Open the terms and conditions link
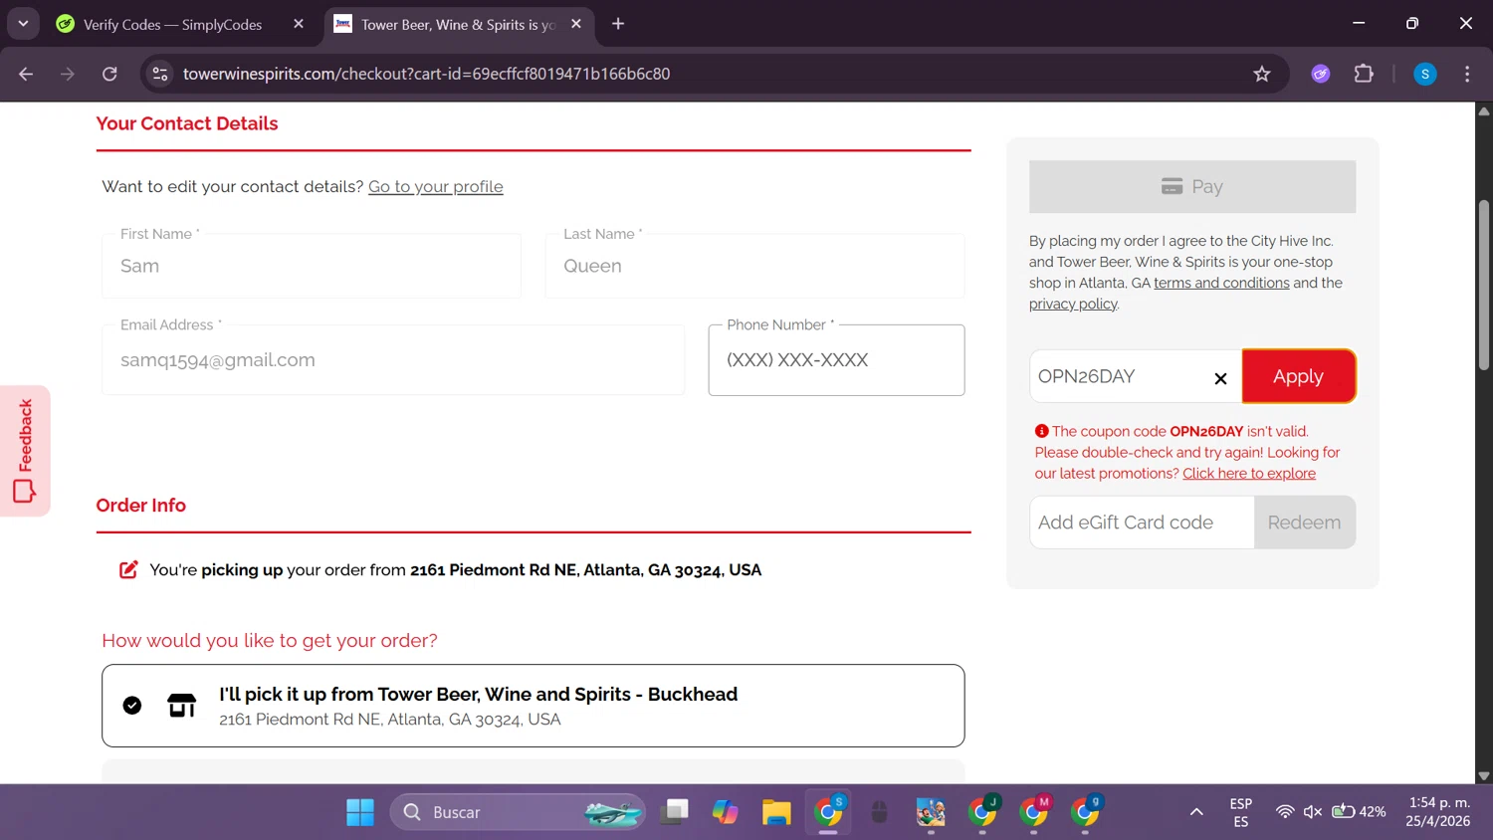Viewport: 1493px width, 840px height. tap(1221, 283)
